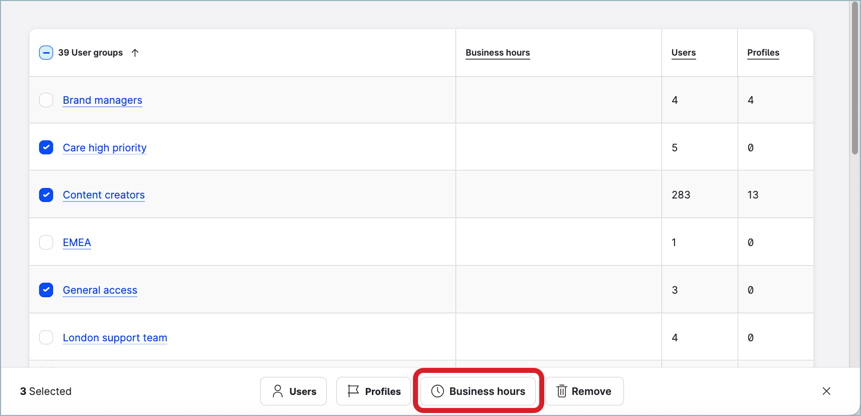Uncheck the Content creators checkbox
The width and height of the screenshot is (861, 416).
(46, 195)
